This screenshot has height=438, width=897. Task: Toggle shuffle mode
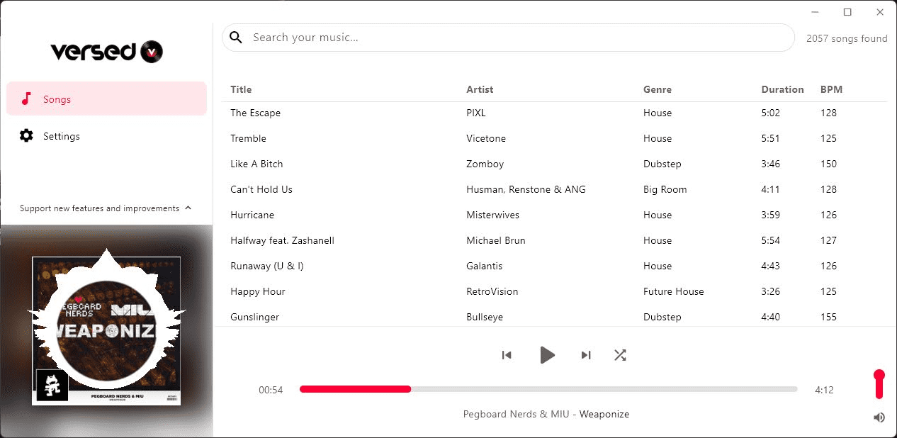click(x=620, y=355)
